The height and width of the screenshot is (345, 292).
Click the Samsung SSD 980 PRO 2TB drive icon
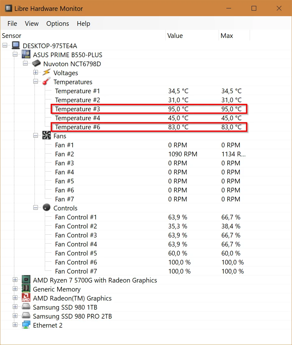pyautogui.click(x=26, y=316)
